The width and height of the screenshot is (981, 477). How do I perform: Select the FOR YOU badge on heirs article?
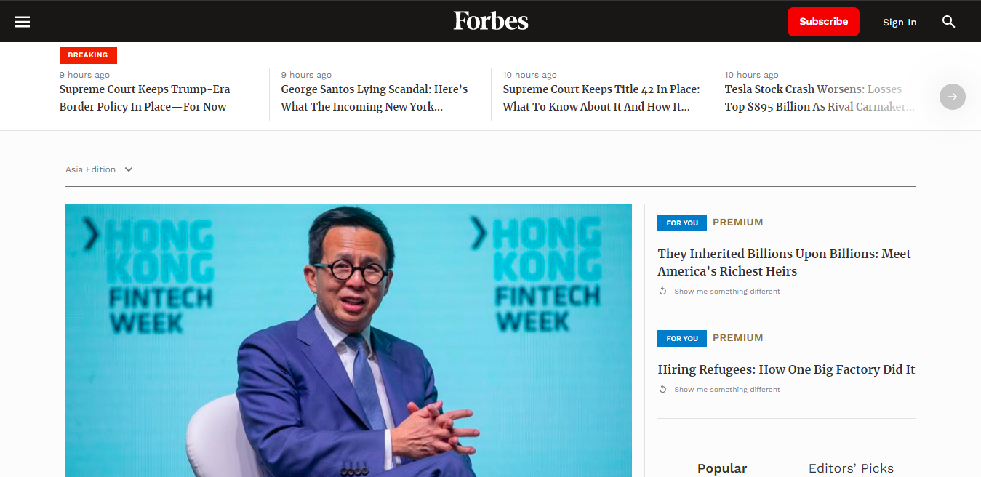pos(681,223)
